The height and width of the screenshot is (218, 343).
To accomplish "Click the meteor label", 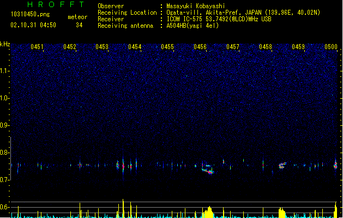I will 77,17.
